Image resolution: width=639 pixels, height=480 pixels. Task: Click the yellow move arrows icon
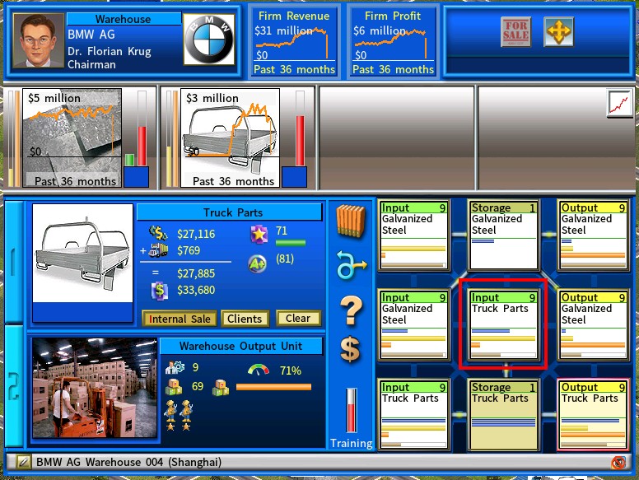point(559,32)
